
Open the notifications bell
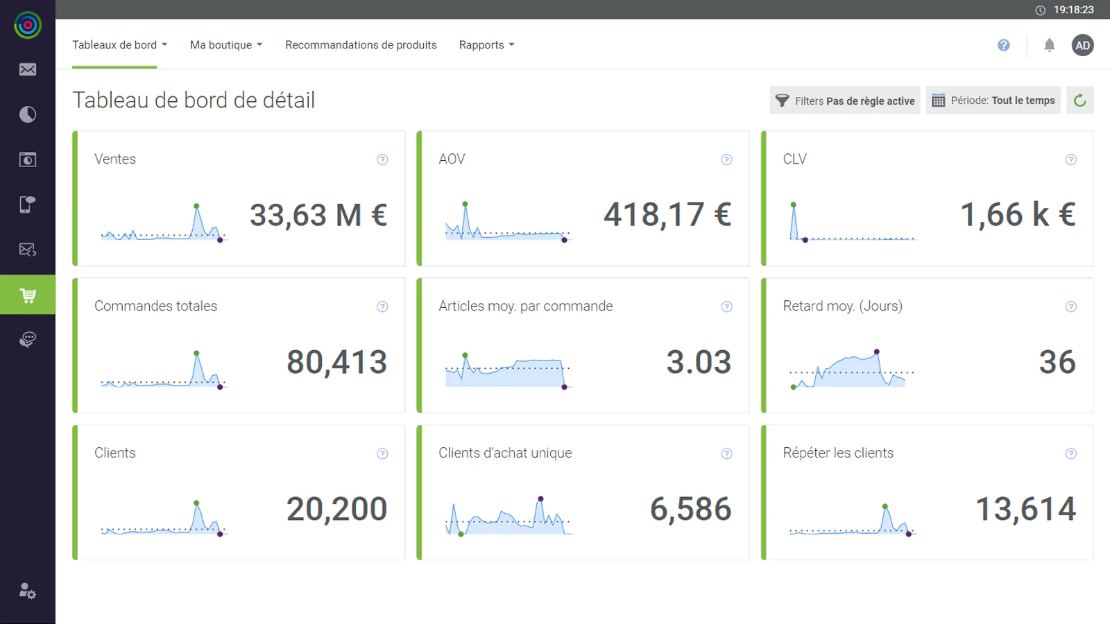[x=1050, y=45]
